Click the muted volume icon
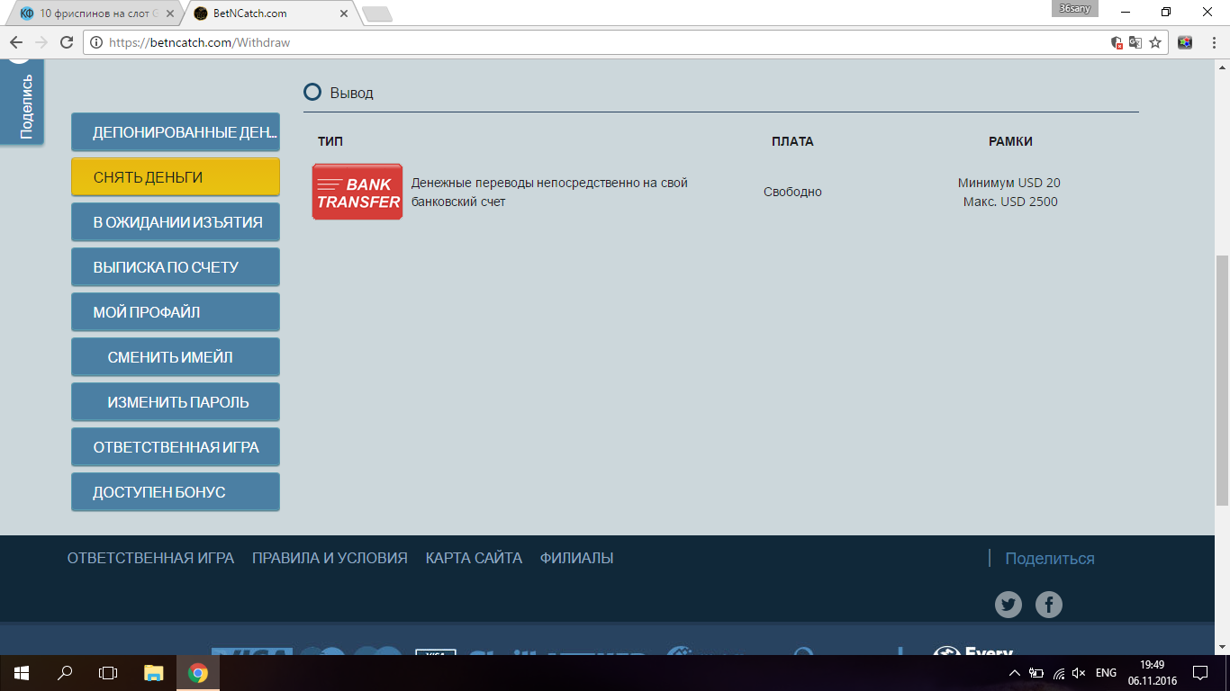The height and width of the screenshot is (691, 1230). click(x=1080, y=673)
